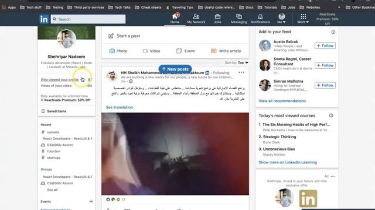Click Reactivate Premium 50% Off in navbar
The height and width of the screenshot is (210, 375).
tap(328, 19)
